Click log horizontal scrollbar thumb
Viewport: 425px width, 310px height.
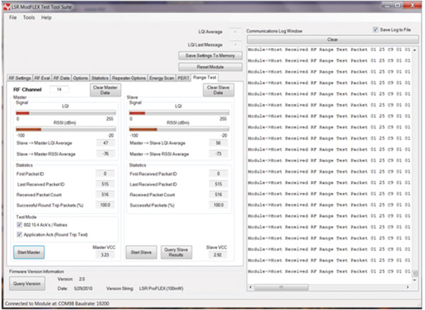pyautogui.click(x=280, y=287)
